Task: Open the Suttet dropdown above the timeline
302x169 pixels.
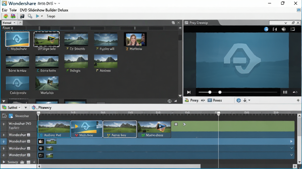Action: pyautogui.click(x=11, y=107)
